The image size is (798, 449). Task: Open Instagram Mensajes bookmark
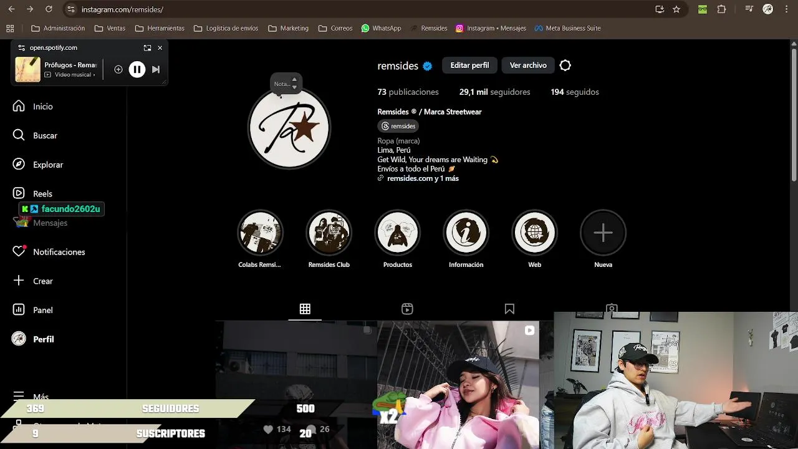coord(491,28)
